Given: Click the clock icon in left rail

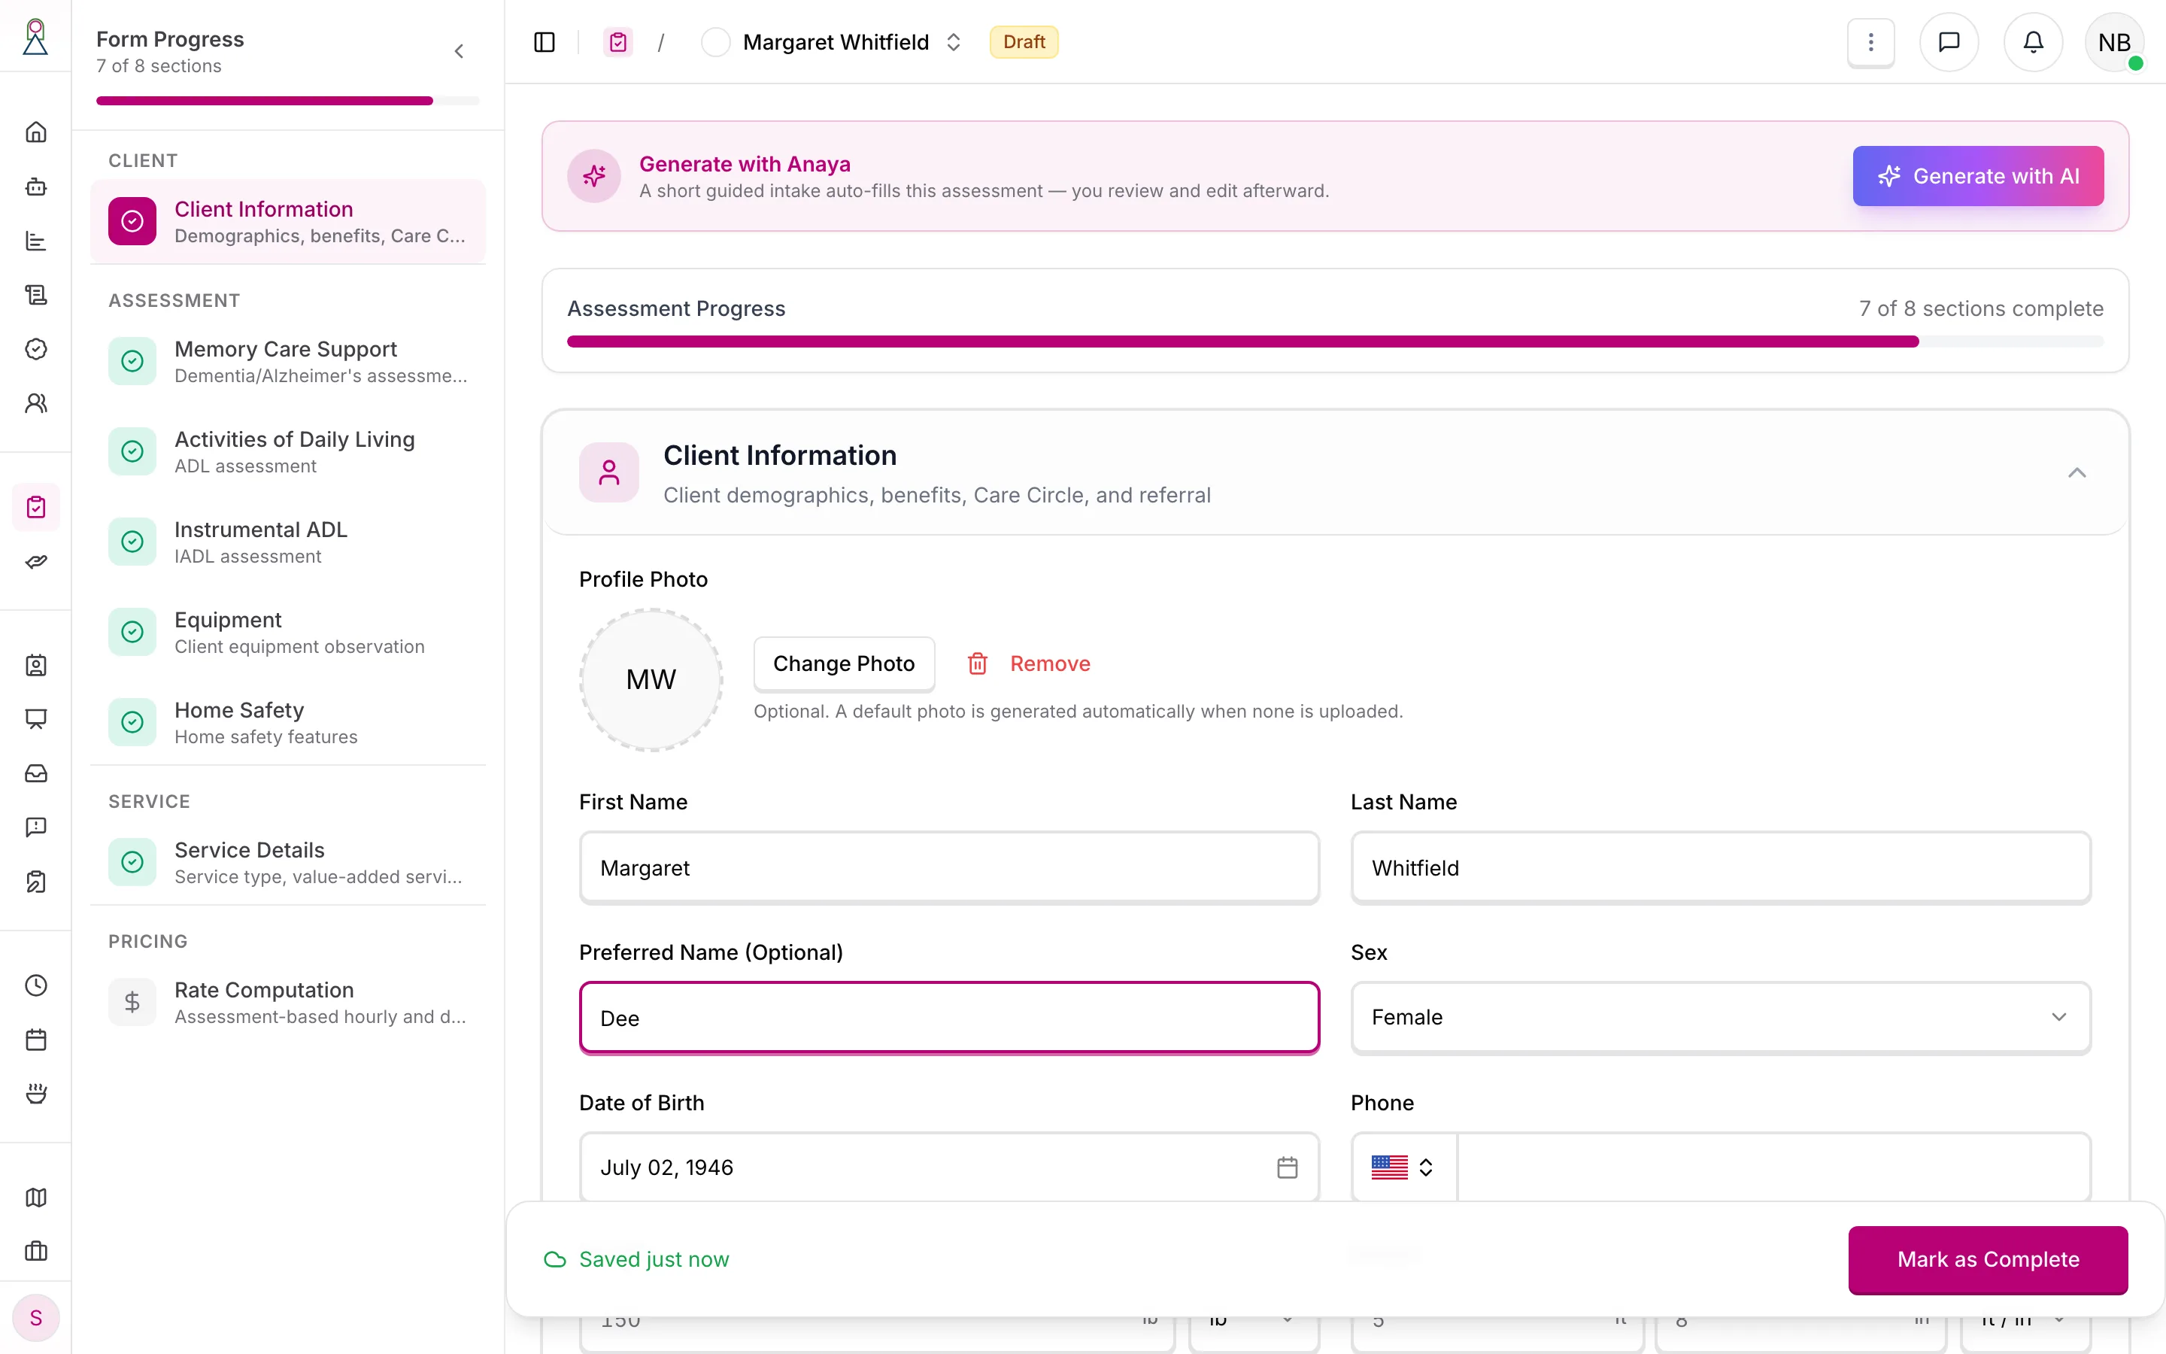Looking at the screenshot, I should [x=36, y=985].
